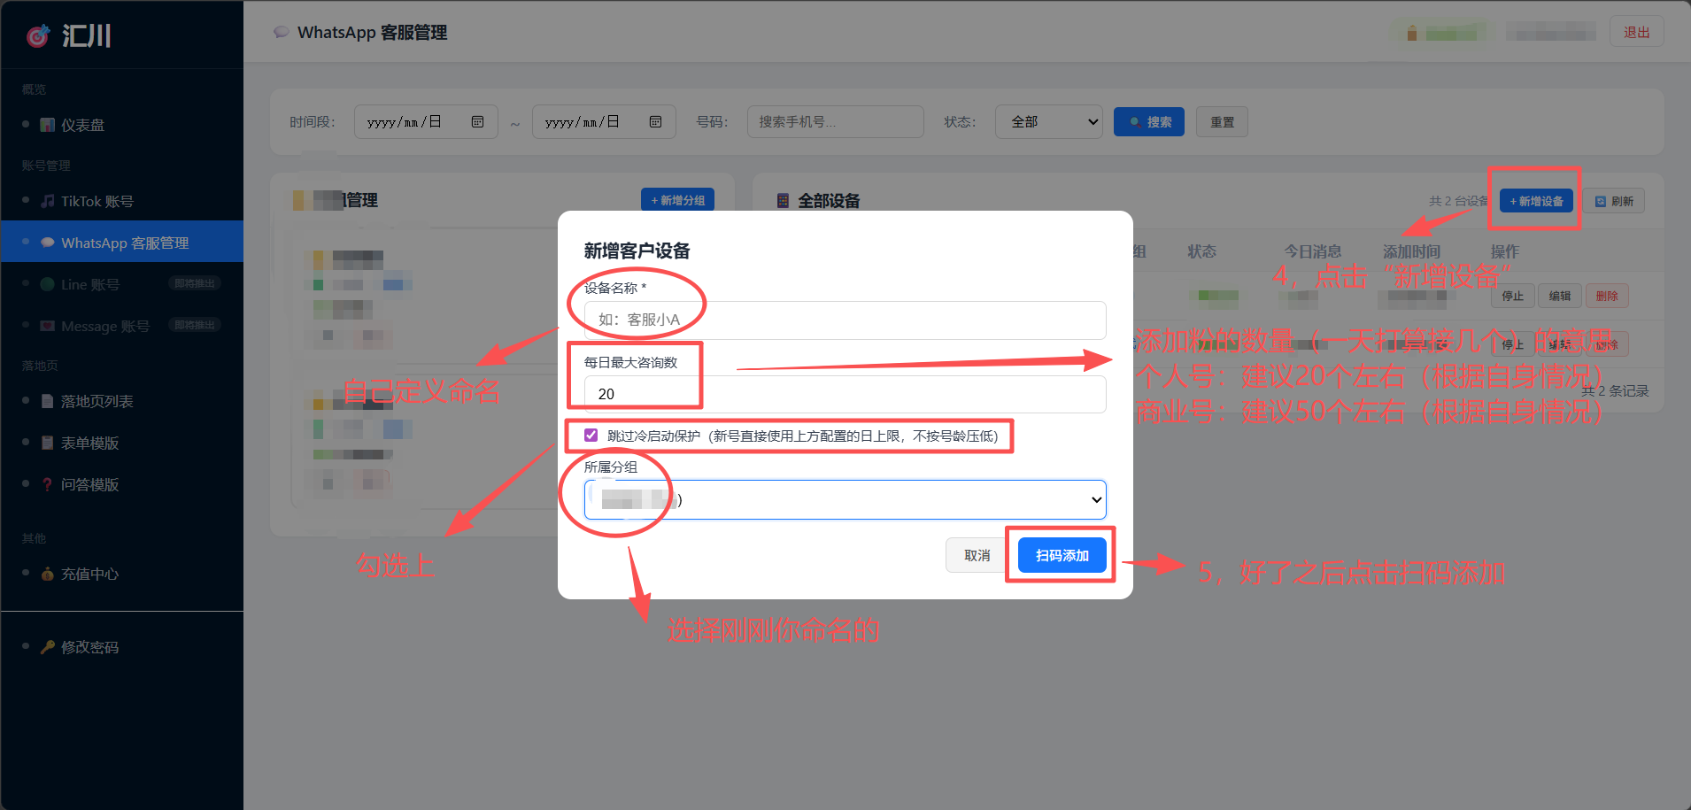This screenshot has height=810, width=1691.
Task: Click the 仪表盘 sidebar icon
Action: [48, 125]
